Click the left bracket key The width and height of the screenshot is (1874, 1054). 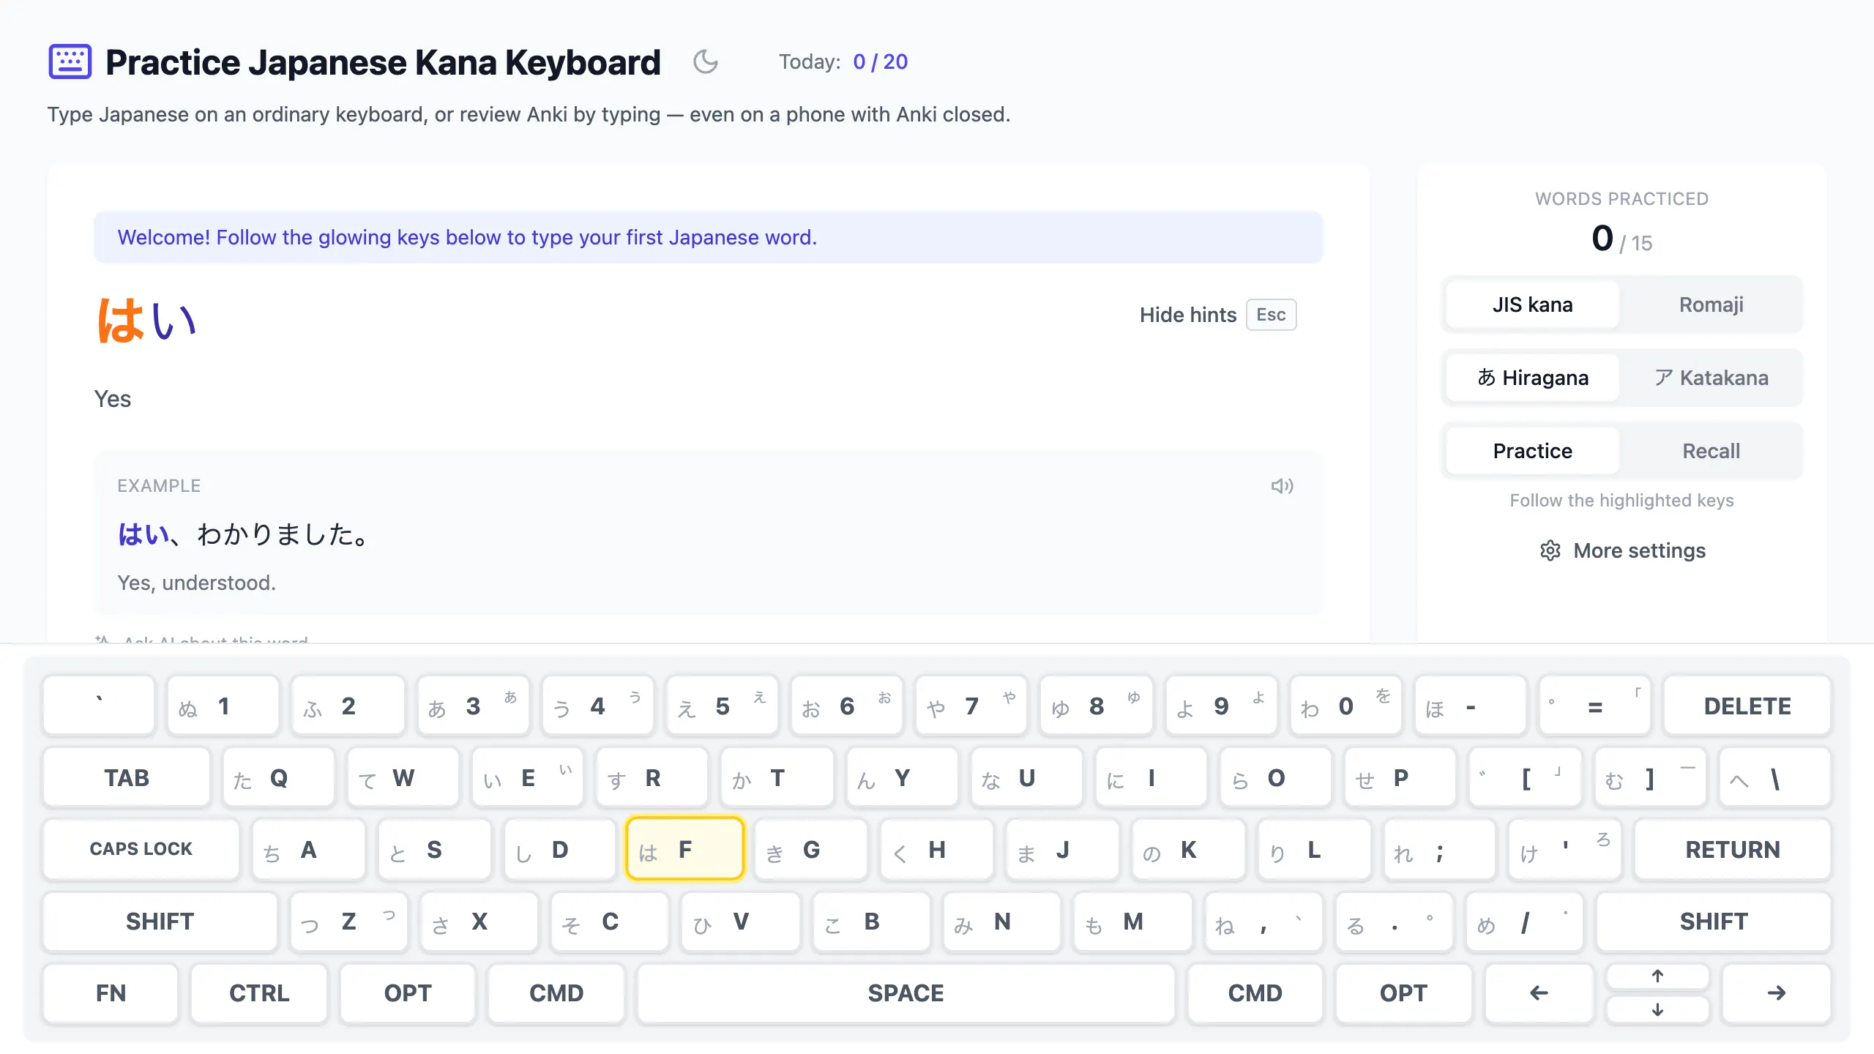pyautogui.click(x=1526, y=778)
